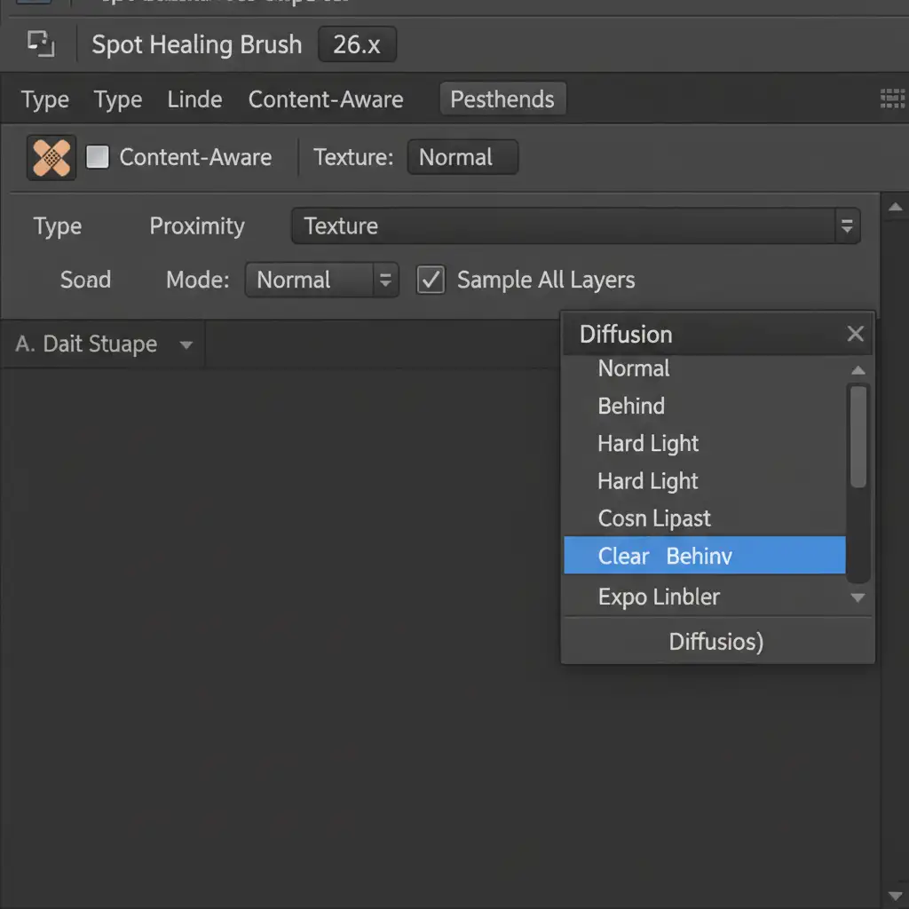Viewport: 909px width, 909px height.
Task: Click the Diffusios) button at list bottom
Action: click(716, 641)
